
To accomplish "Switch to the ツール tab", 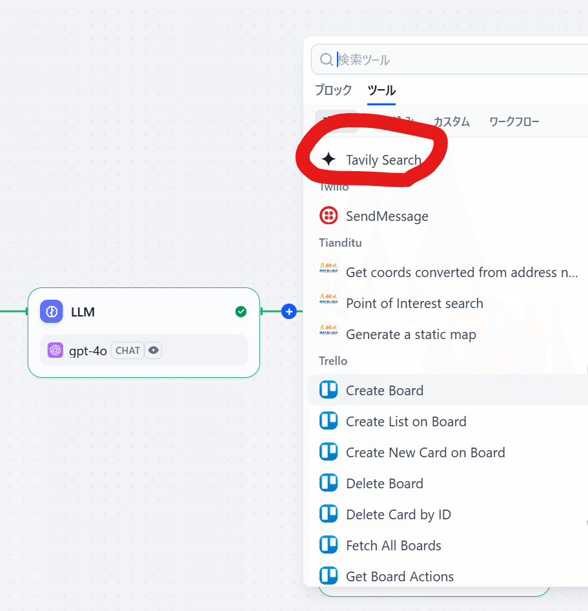I will point(381,90).
